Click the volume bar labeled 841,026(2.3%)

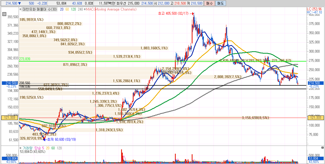click(x=73, y=44)
